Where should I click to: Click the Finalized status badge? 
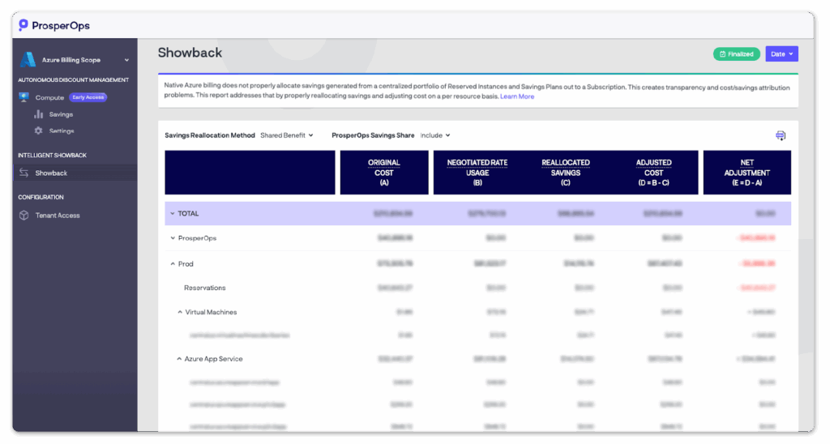pyautogui.click(x=736, y=54)
